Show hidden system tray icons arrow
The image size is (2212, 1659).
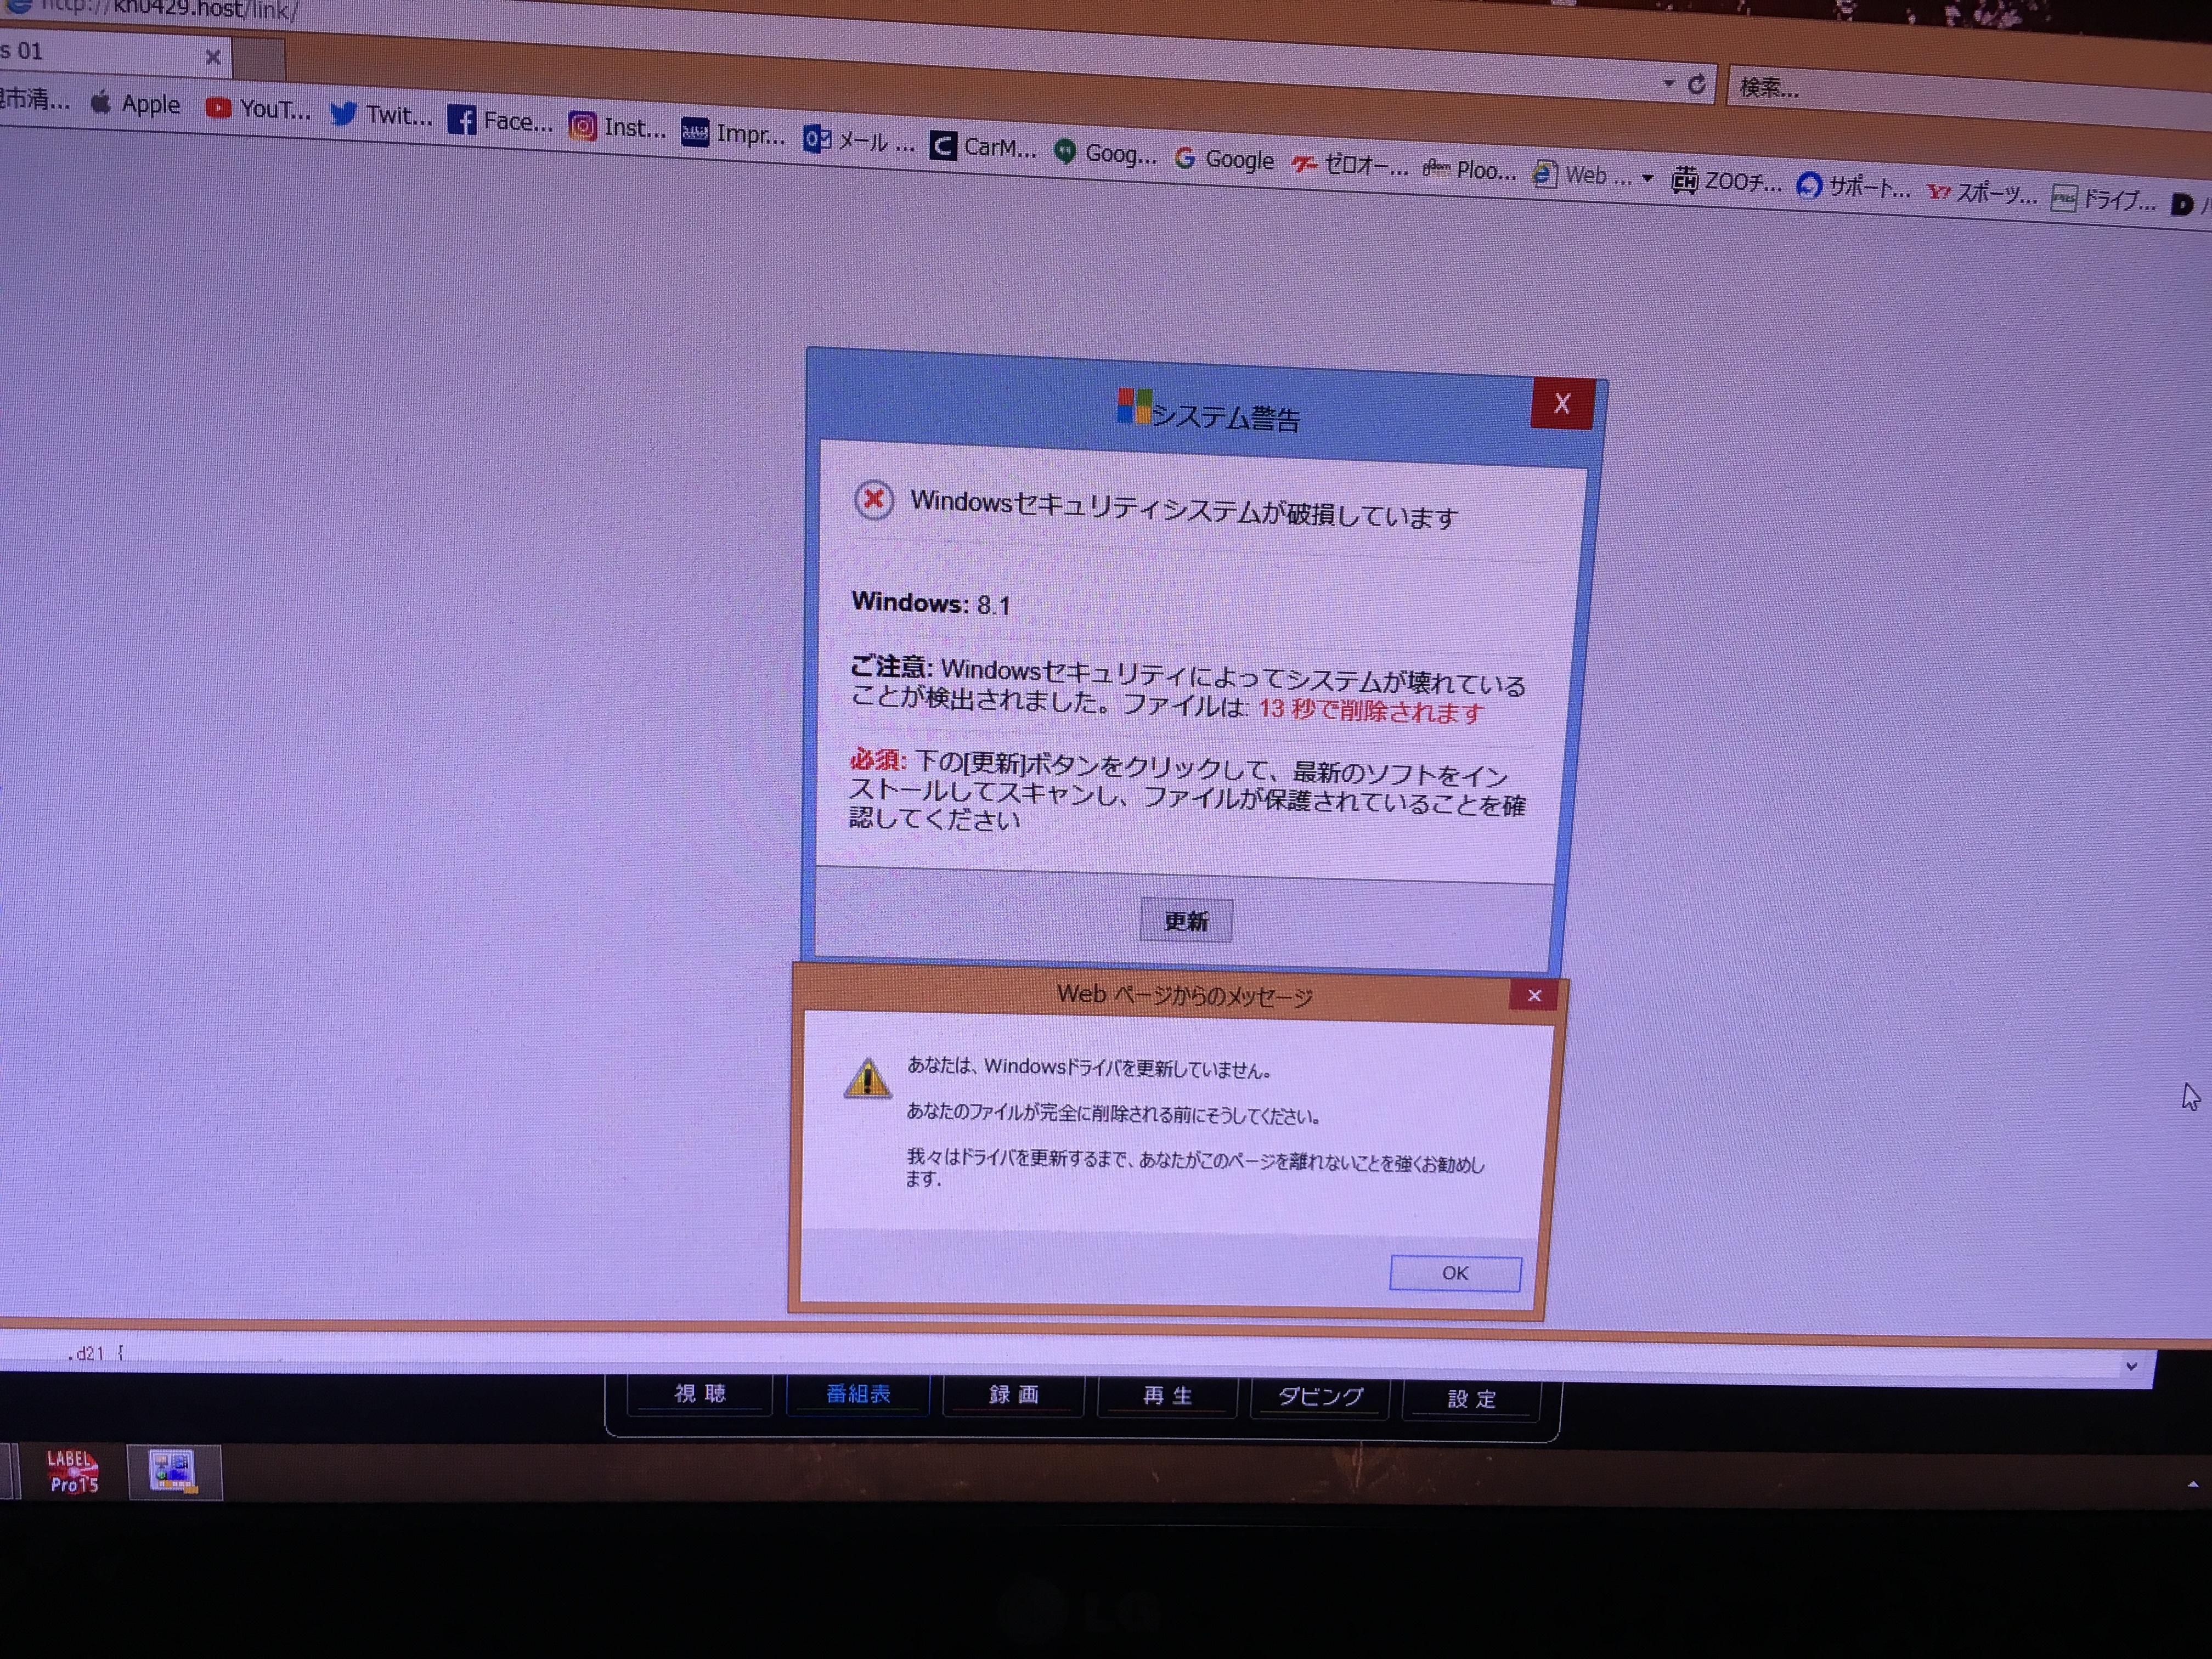(2192, 1485)
